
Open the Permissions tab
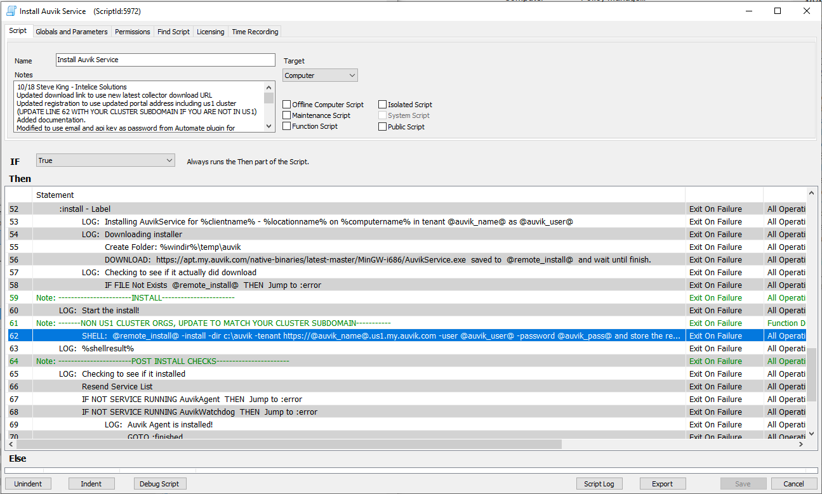coord(133,32)
